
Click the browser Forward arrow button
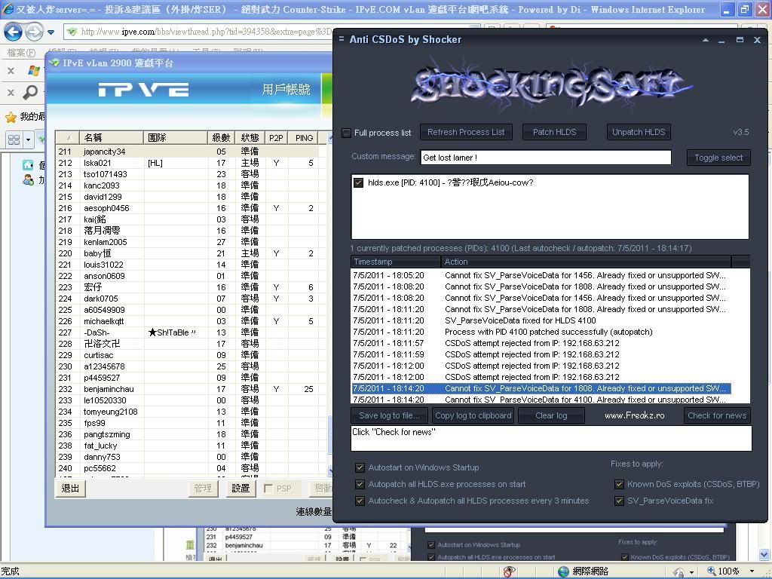pyautogui.click(x=34, y=32)
